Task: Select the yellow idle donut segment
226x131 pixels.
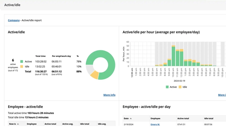Action: click(95, 74)
